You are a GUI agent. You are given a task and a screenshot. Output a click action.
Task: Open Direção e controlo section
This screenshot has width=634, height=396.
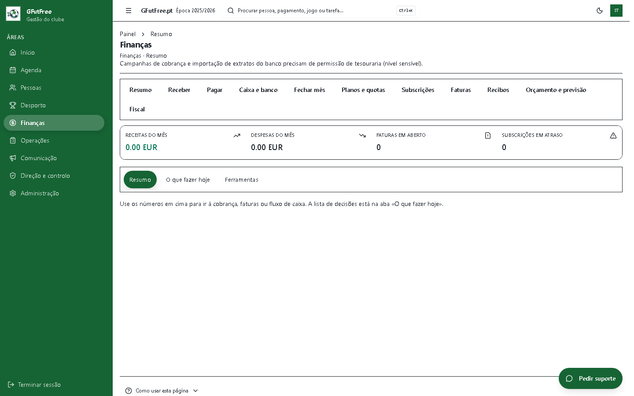pos(54,176)
